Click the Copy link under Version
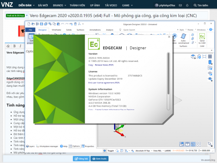Viewport: 217px width, 163px height. tap(91, 65)
